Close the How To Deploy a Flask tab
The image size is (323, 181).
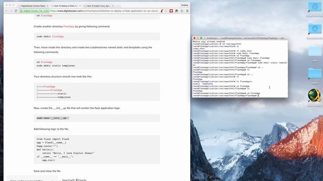click(80, 6)
